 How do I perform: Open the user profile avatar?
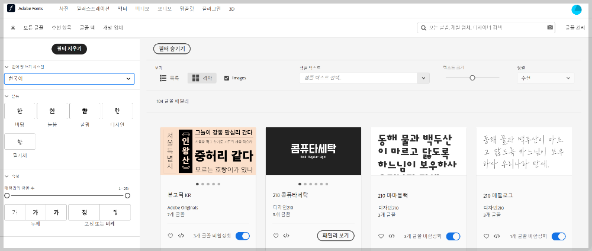tap(577, 10)
